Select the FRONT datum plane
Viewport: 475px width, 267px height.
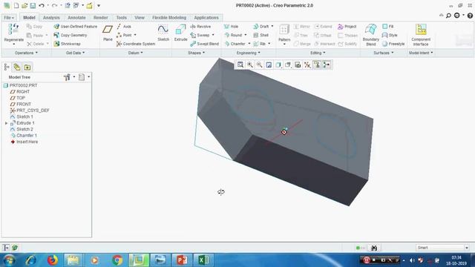(x=24, y=104)
